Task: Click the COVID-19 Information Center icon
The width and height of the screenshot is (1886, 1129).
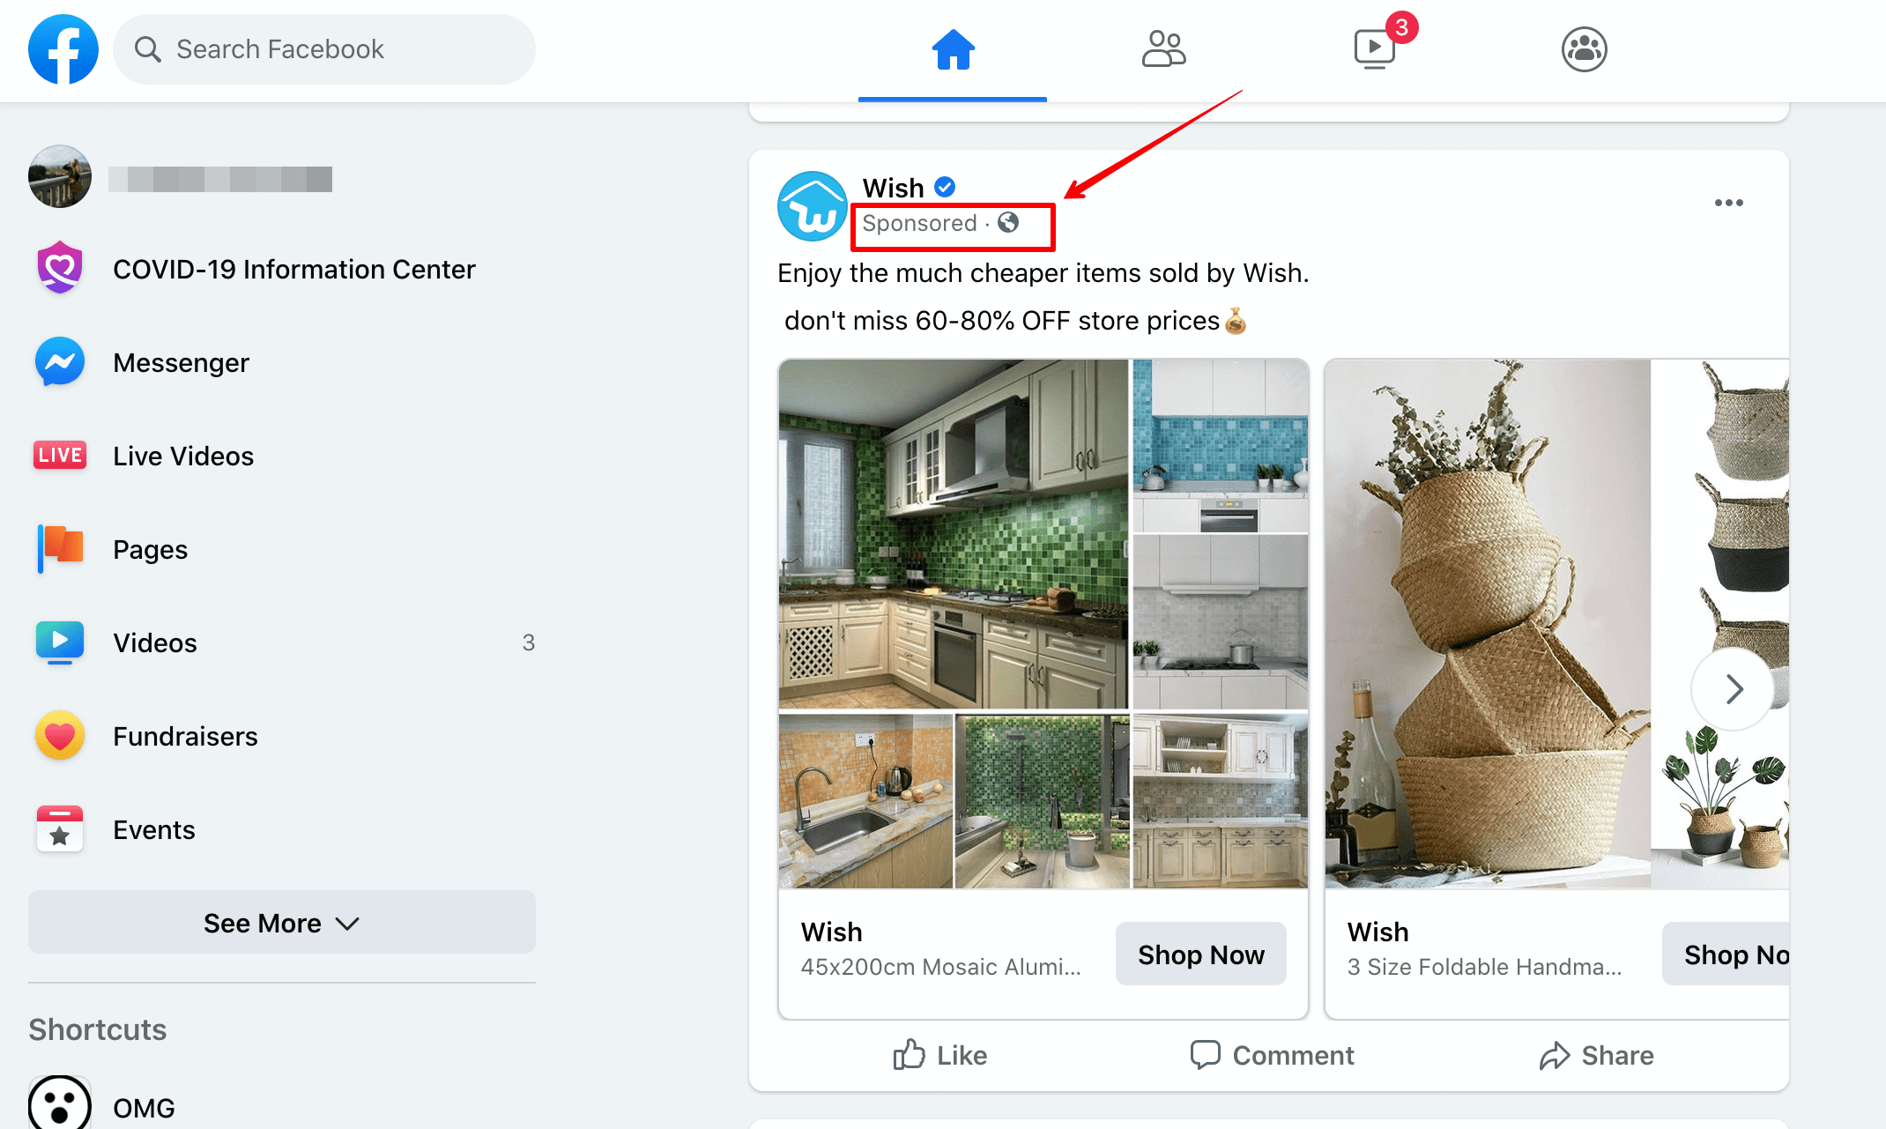Action: click(59, 269)
